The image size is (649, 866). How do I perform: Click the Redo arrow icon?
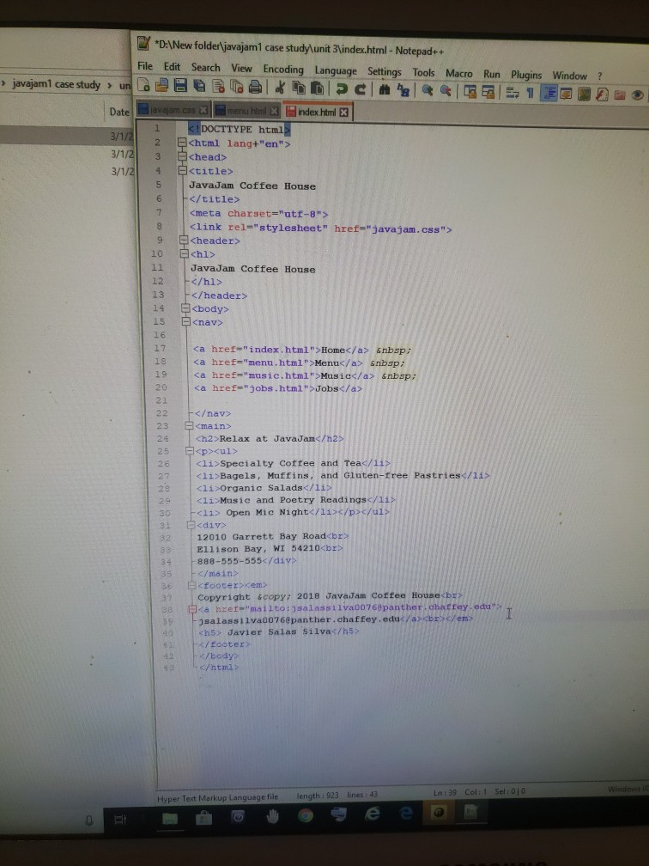(x=361, y=88)
